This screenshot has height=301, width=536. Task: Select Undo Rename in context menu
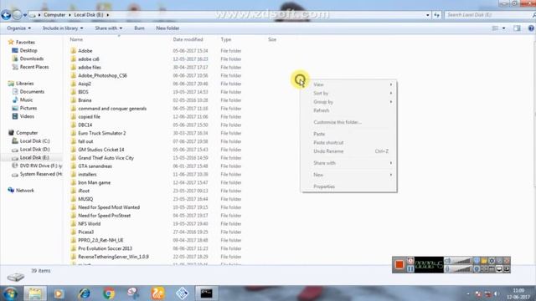coord(348,151)
